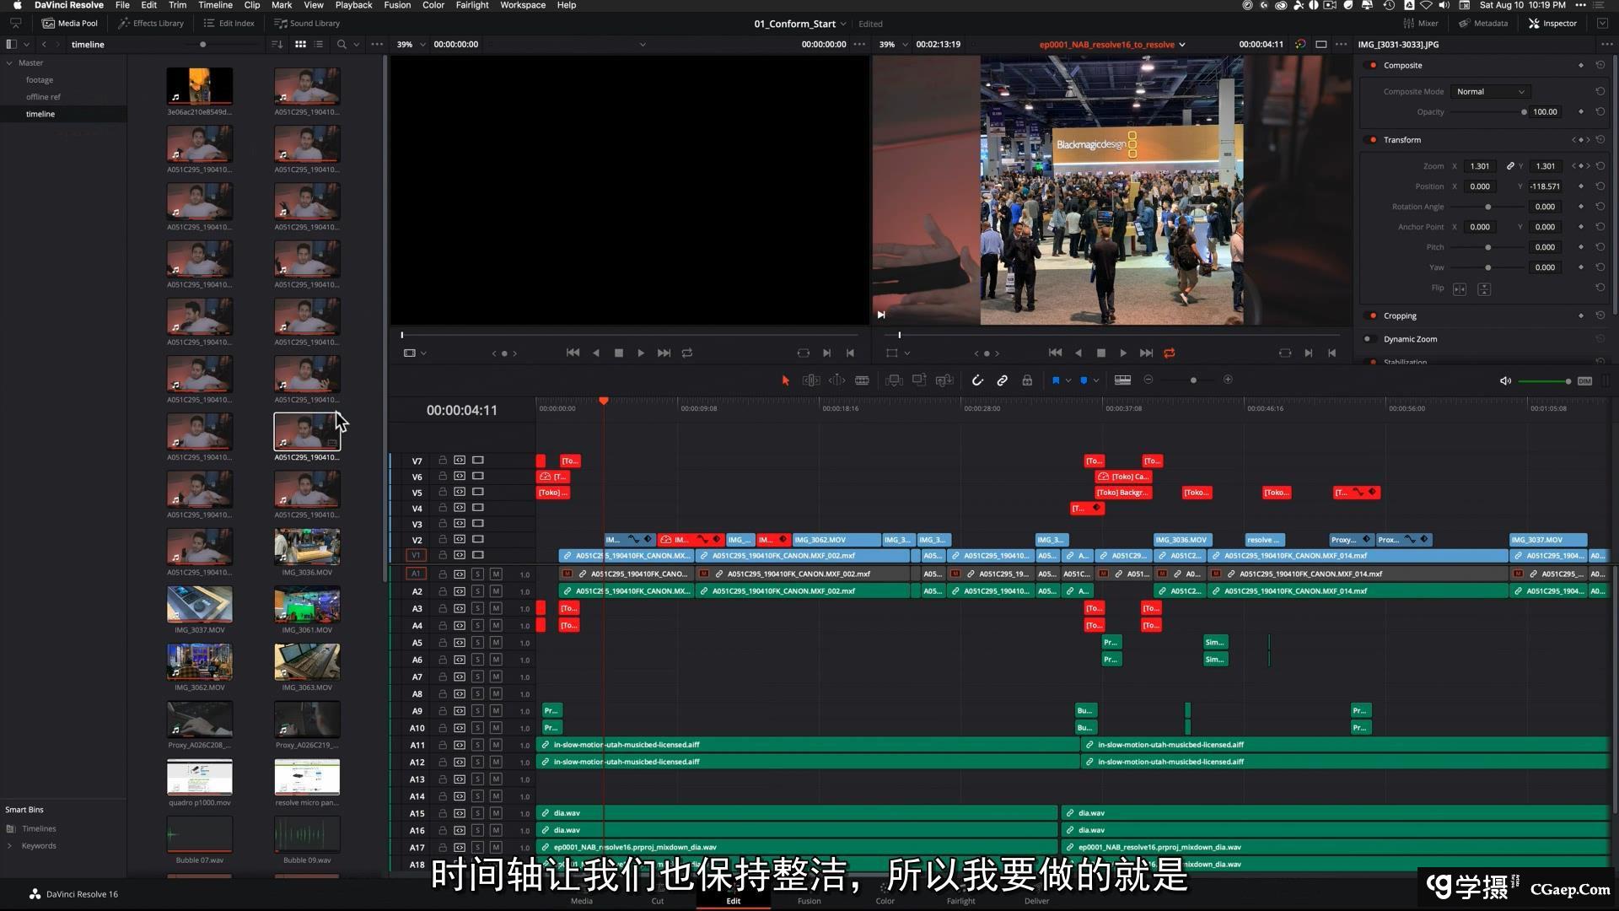Disable video track V2 visibility
This screenshot has height=911, width=1619.
coord(477,540)
